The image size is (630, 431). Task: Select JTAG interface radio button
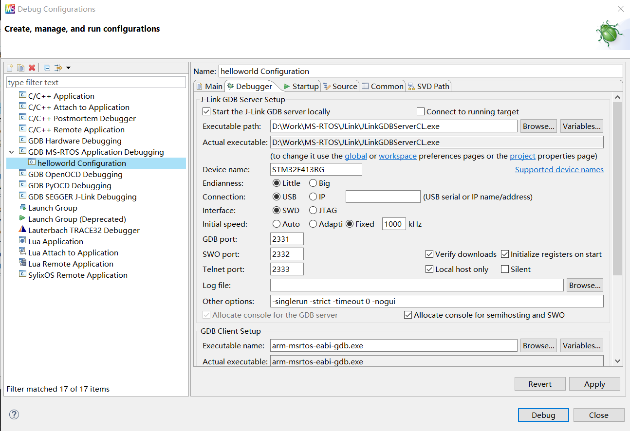(x=314, y=211)
